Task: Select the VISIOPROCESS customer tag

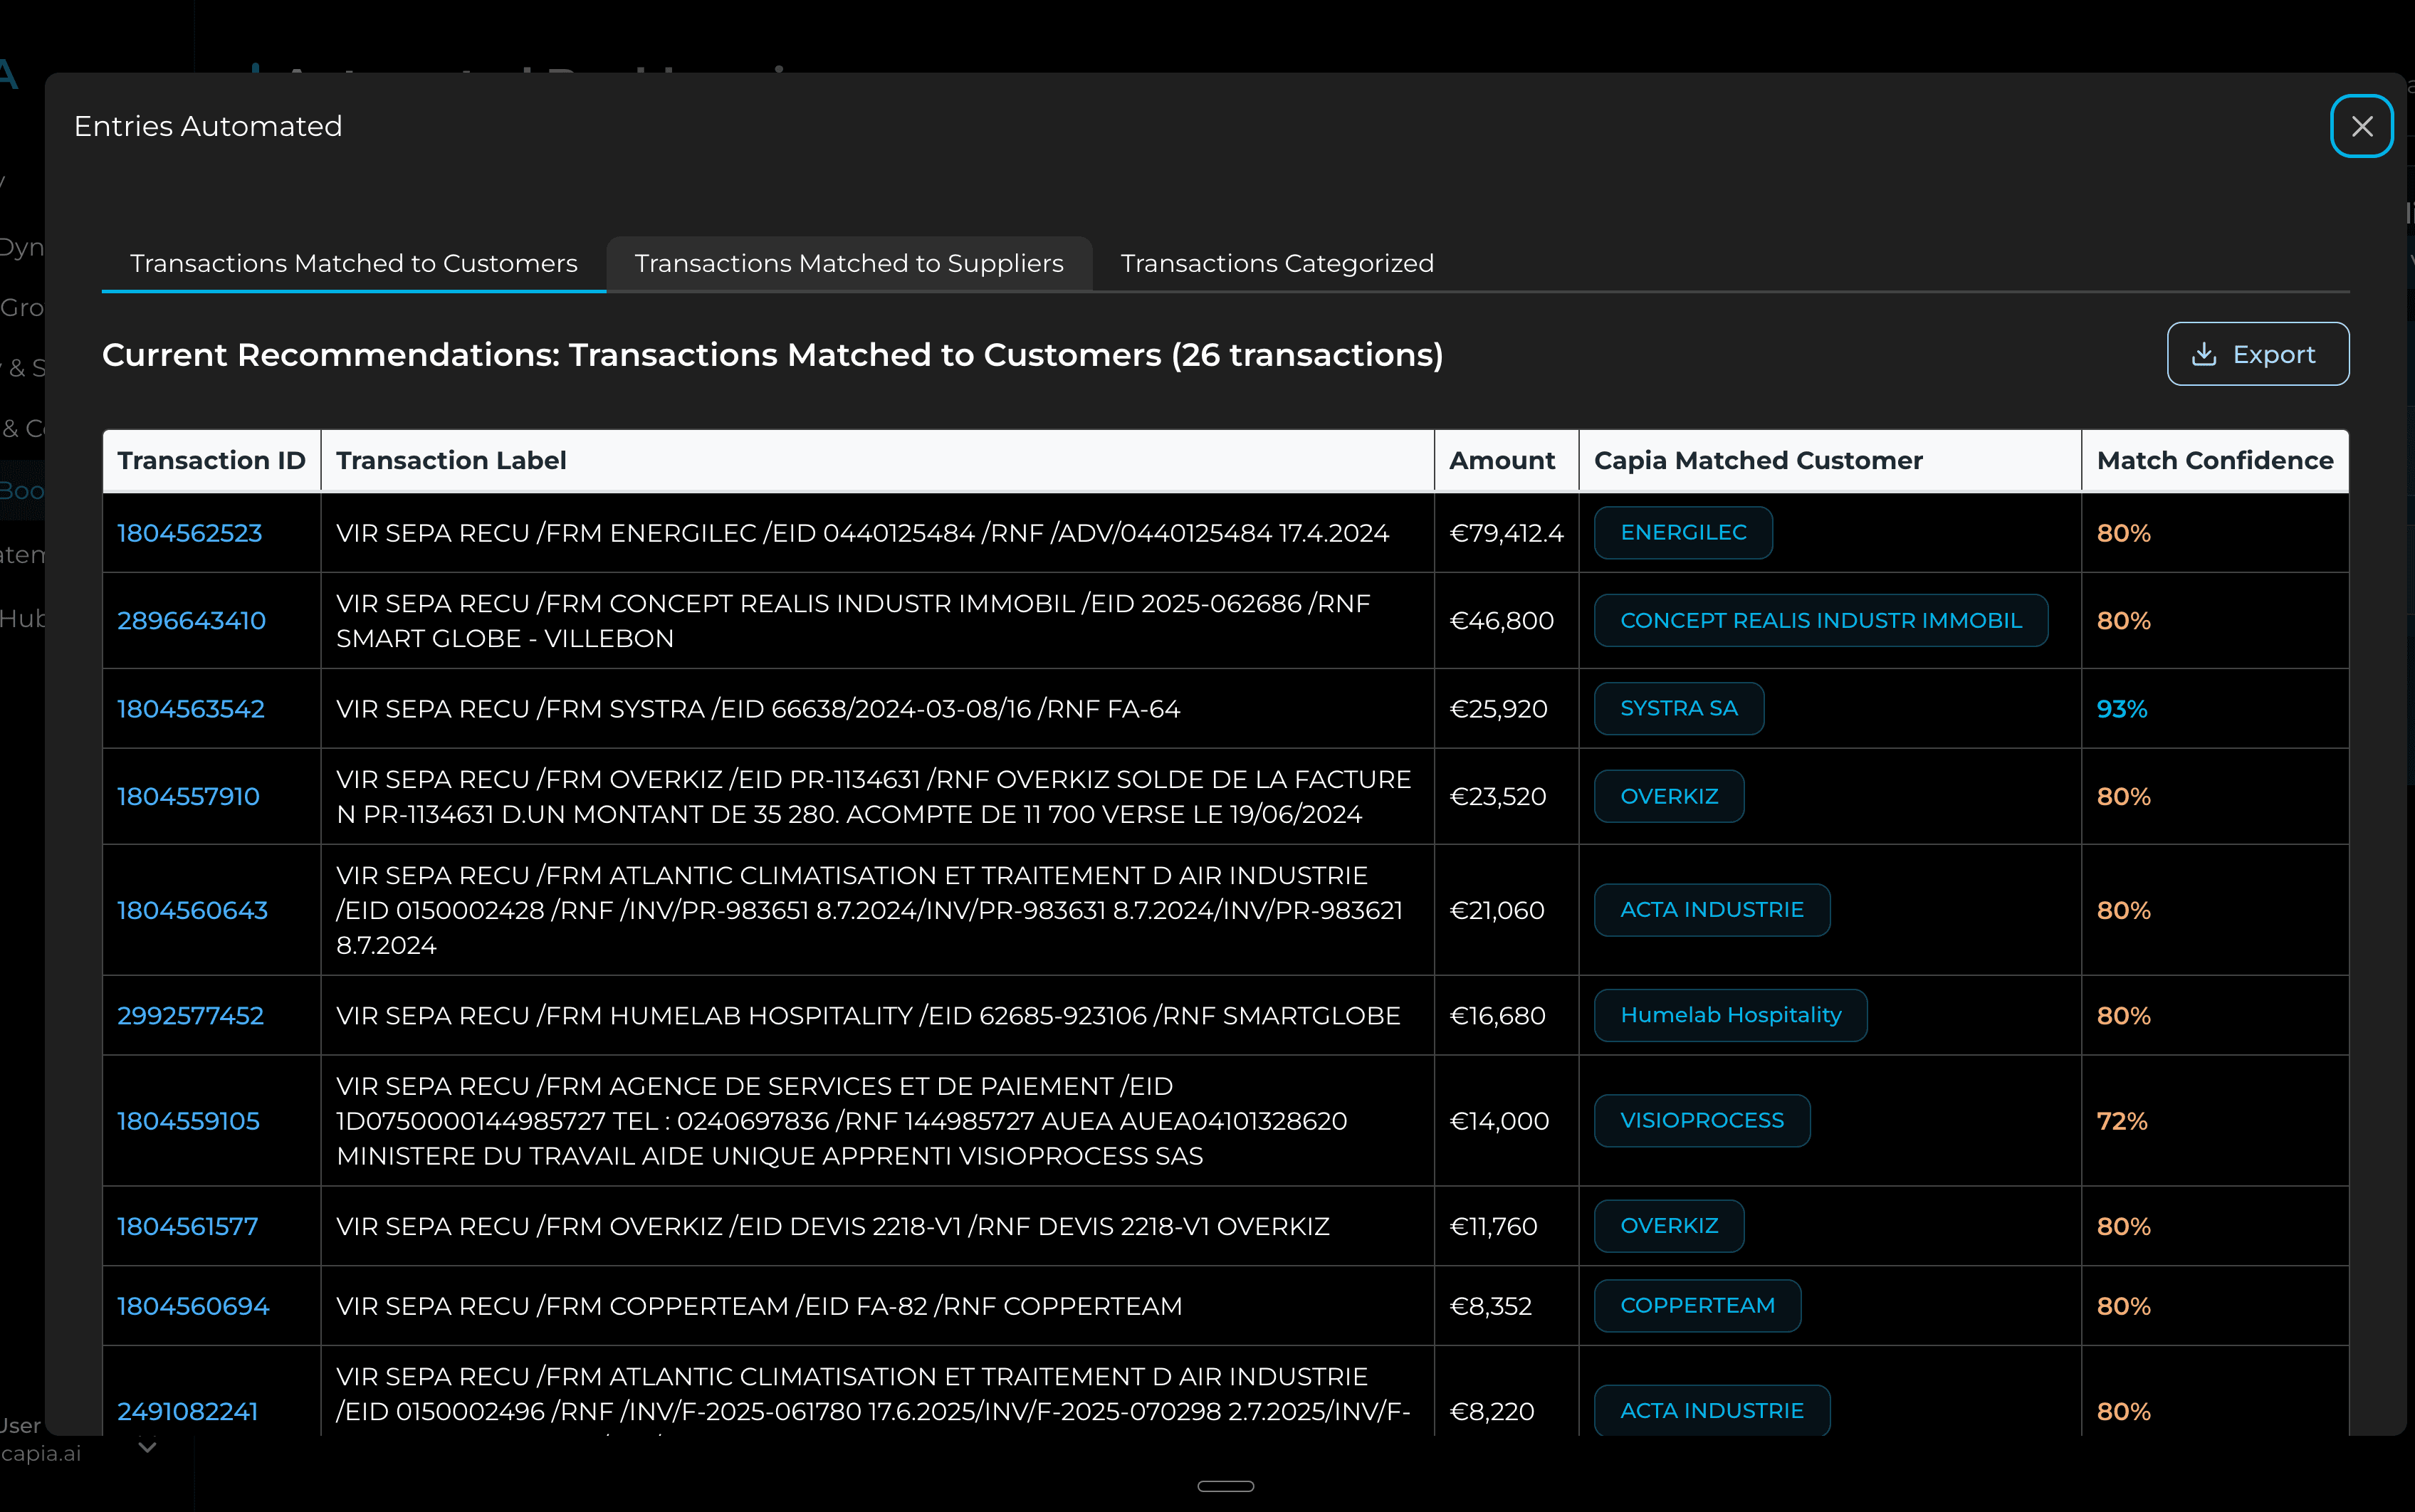Action: pyautogui.click(x=1701, y=1121)
